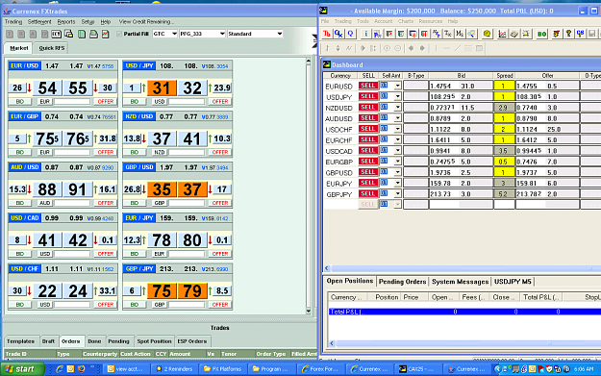Click the BID button on the GBP / JPY tile

(135, 304)
